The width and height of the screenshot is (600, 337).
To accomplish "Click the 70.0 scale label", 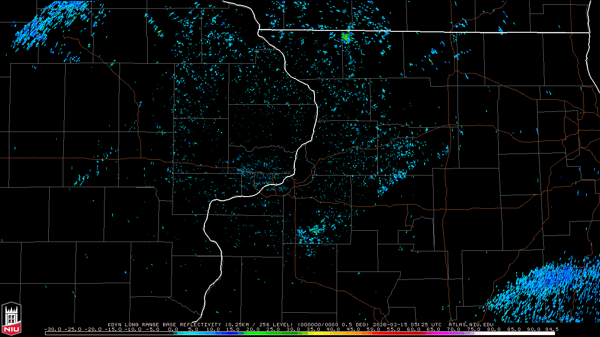I will (454, 330).
